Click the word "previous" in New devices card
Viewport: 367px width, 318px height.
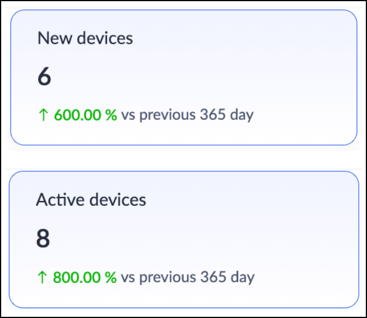pyautogui.click(x=167, y=115)
